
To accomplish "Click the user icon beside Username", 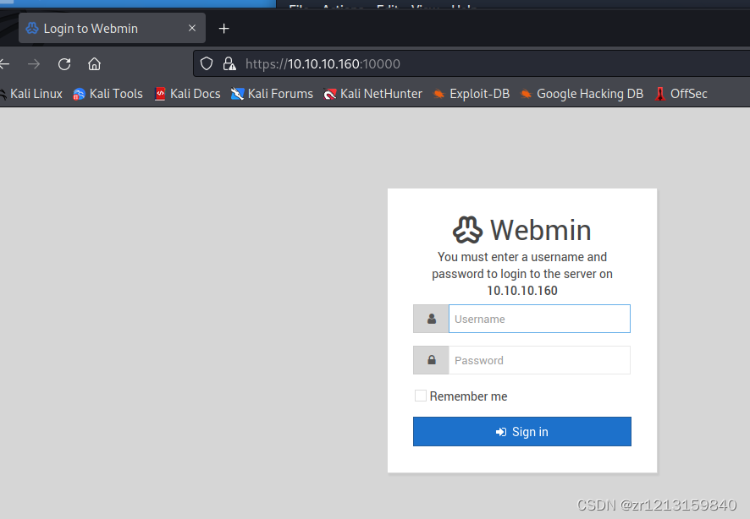I will (431, 319).
